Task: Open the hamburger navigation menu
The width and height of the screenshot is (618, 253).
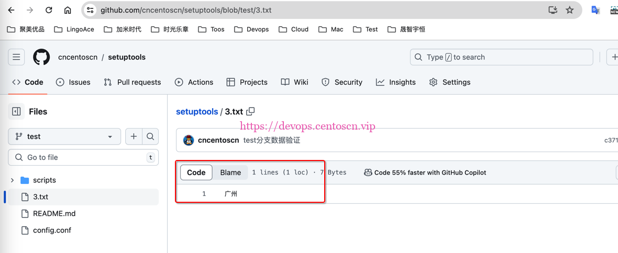Action: [x=16, y=57]
